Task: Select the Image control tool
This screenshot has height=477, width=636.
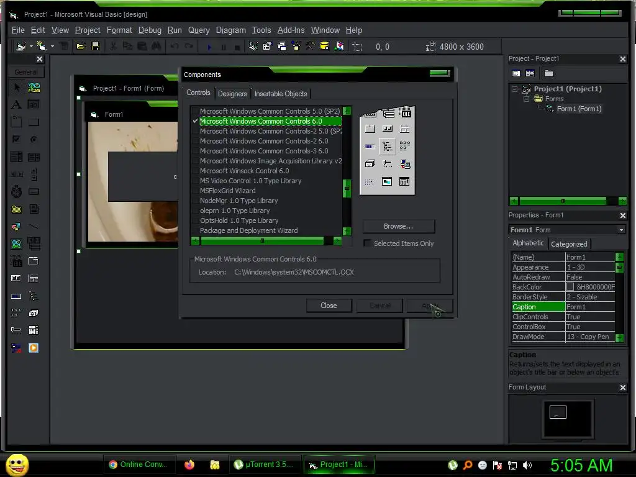Action: coord(17,243)
